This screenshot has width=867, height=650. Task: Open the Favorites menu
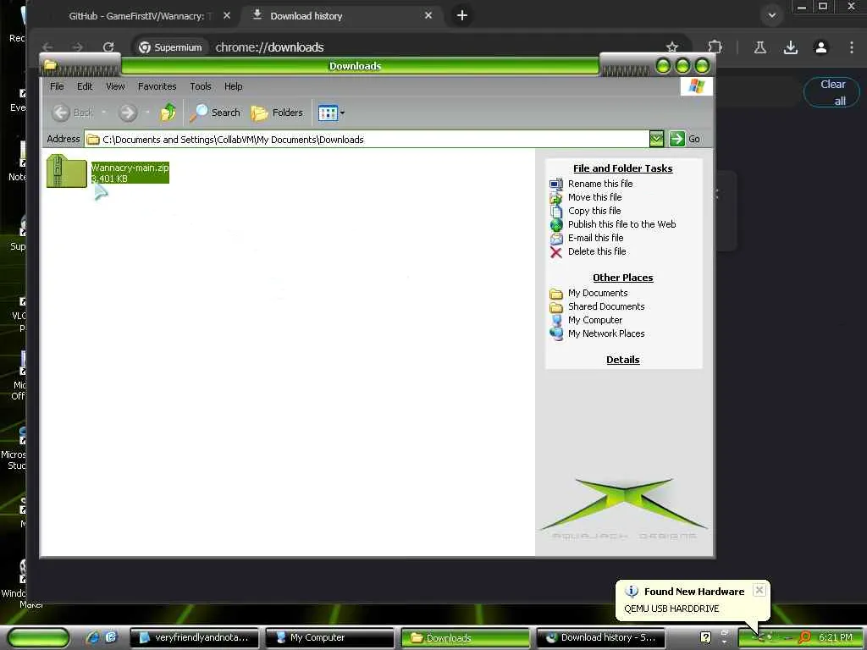(157, 86)
